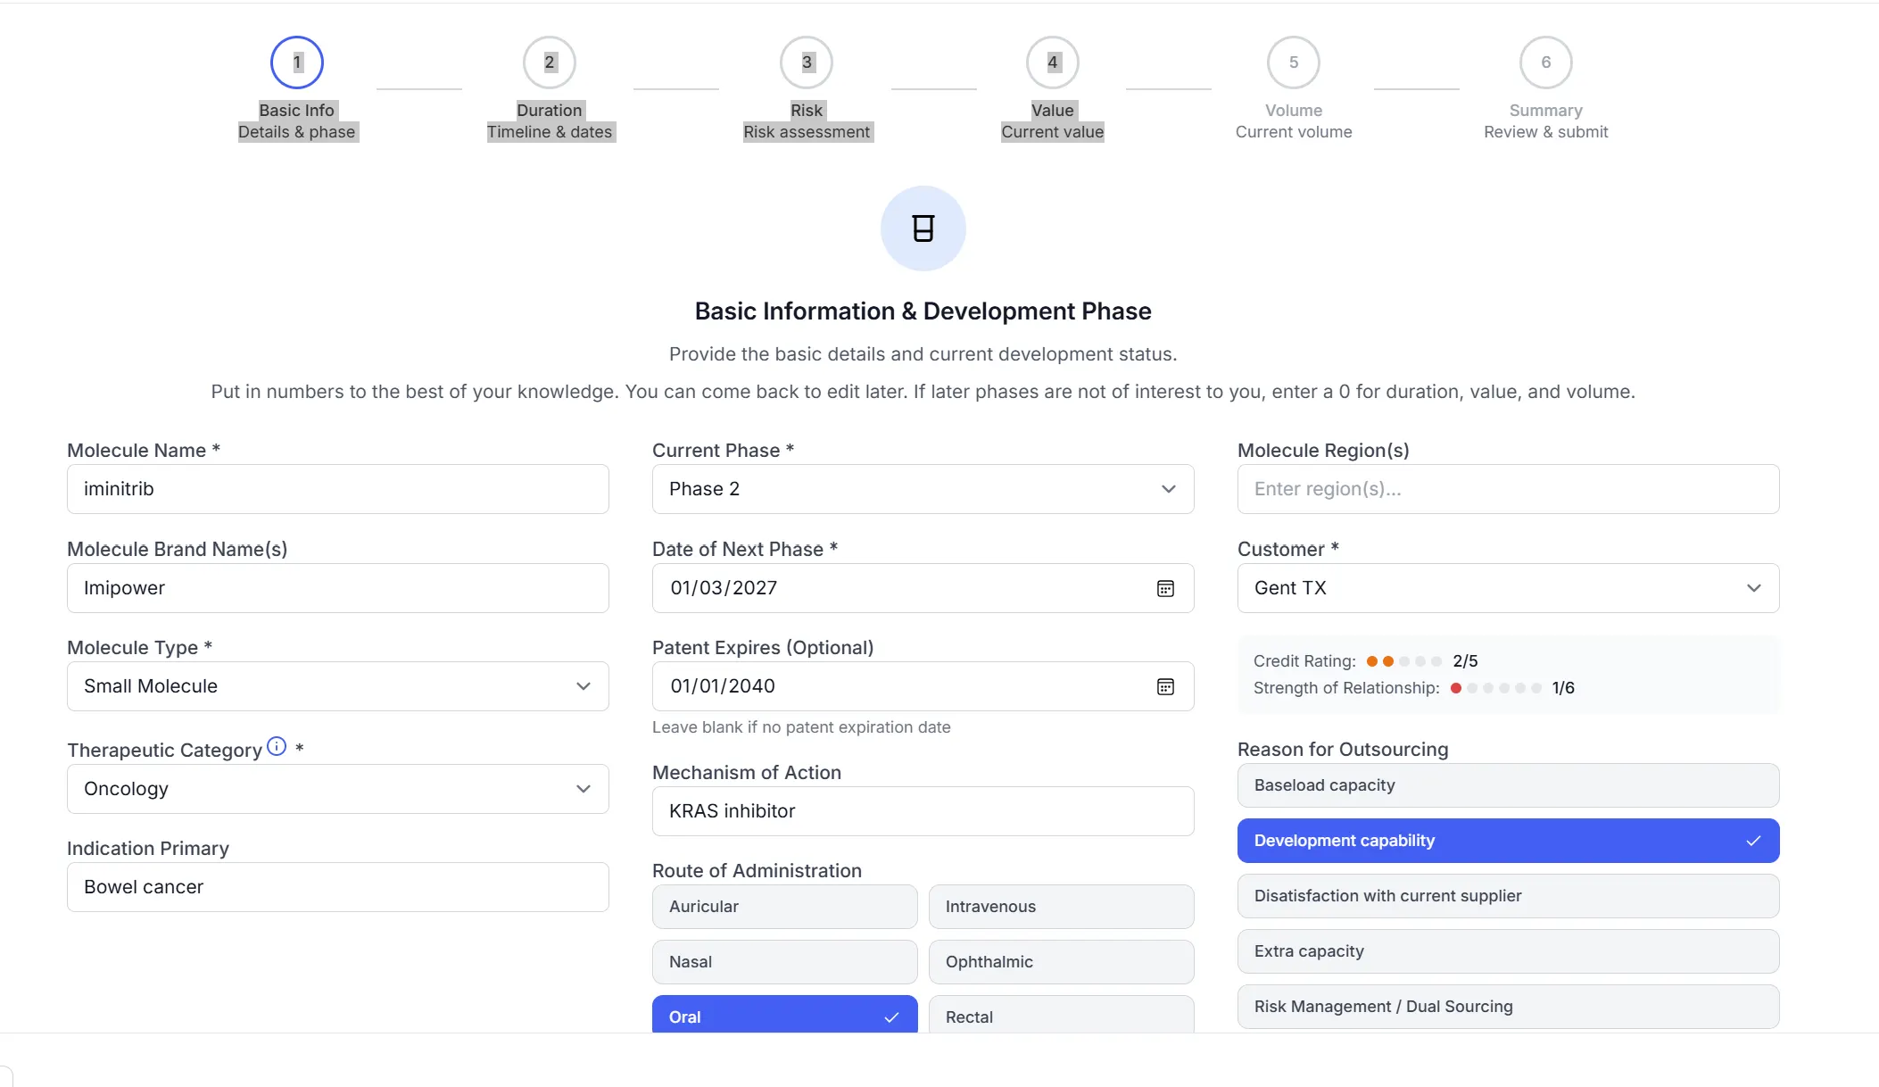Go to step 1 Basic Info

tap(297, 62)
